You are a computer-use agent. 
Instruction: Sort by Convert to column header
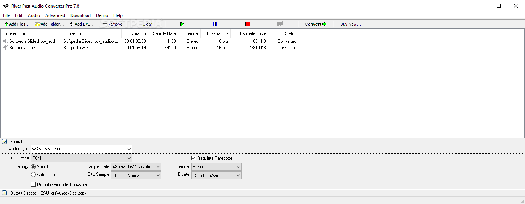tap(91, 33)
